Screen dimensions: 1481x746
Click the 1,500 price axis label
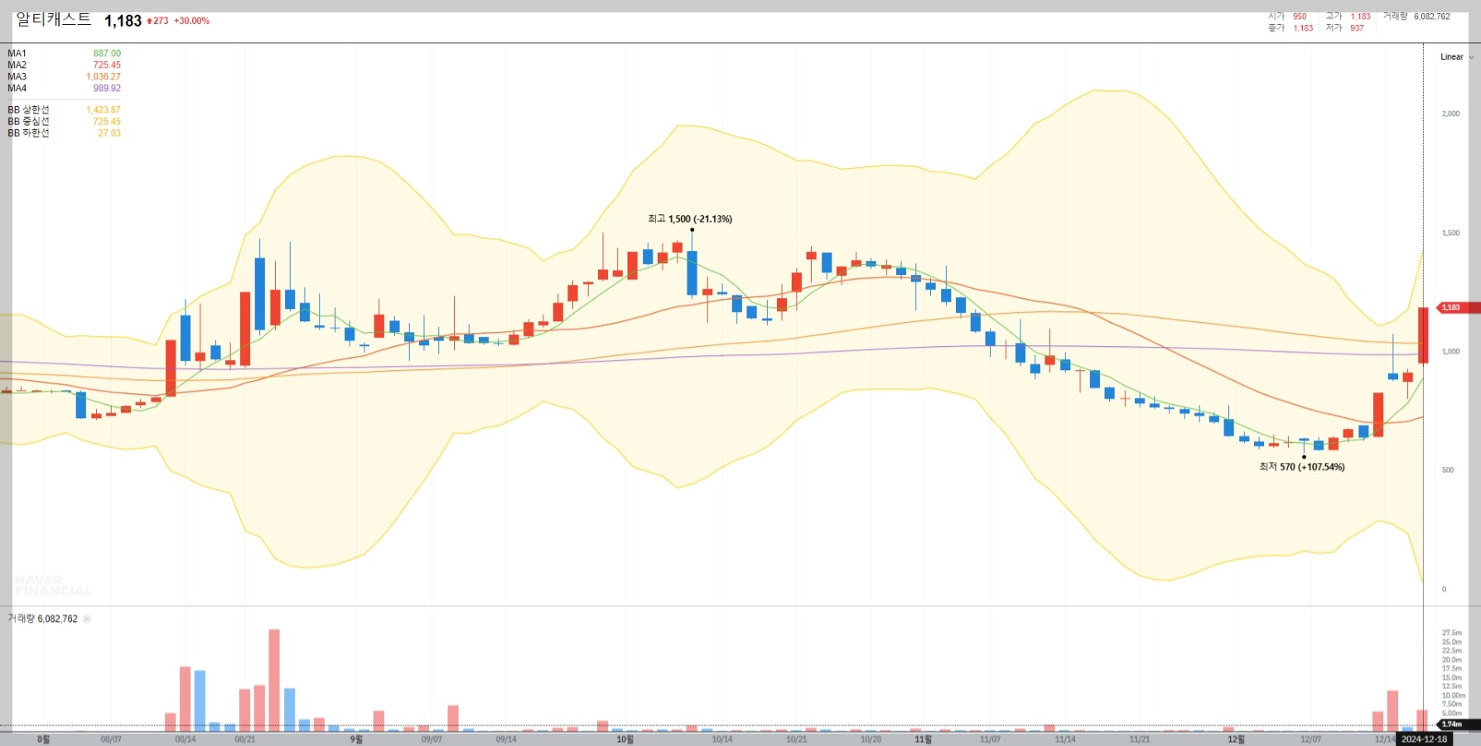[x=1451, y=233]
